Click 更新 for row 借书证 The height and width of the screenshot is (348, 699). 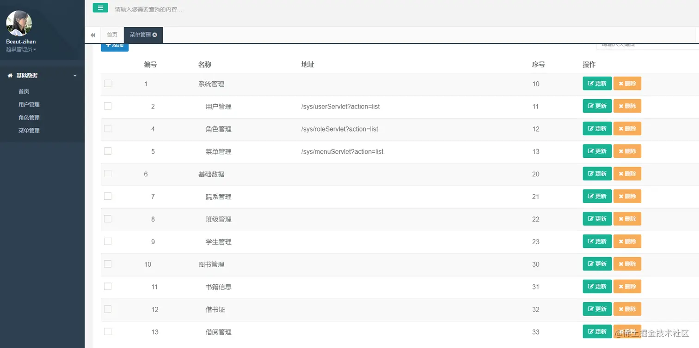coord(597,309)
